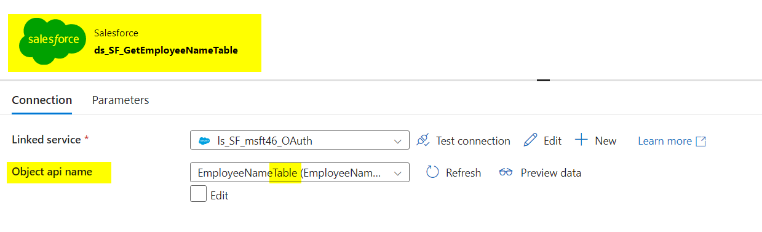
Task: Expand the Linked service dropdown arrow
Action: [x=397, y=141]
